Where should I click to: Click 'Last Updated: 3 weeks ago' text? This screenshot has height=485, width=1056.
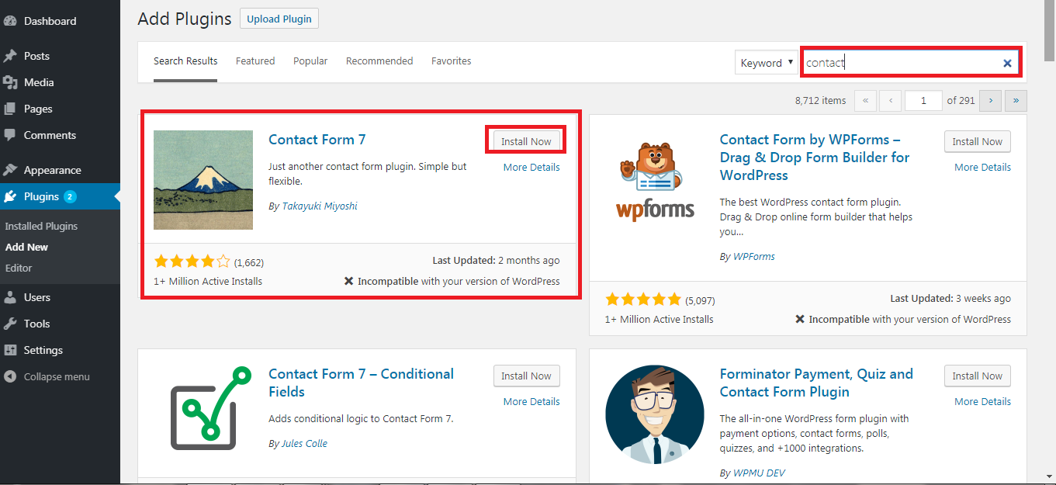pos(950,298)
